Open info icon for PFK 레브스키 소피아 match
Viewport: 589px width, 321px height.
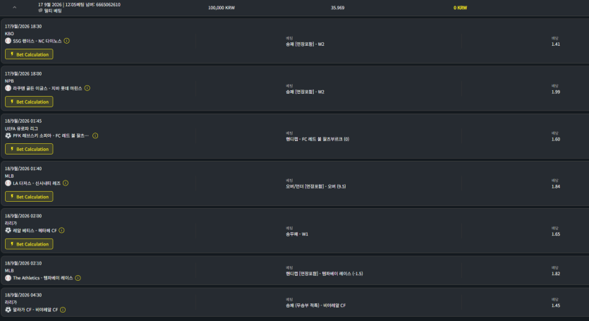pos(95,135)
